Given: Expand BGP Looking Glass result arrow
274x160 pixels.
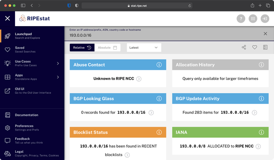Looking at the screenshot, I should tap(151, 113).
